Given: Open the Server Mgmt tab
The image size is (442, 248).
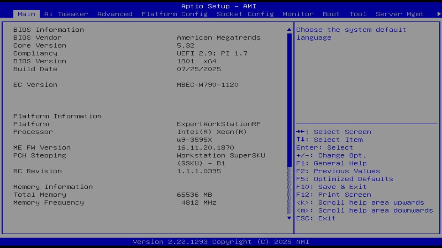Looking at the screenshot, I should [400, 14].
